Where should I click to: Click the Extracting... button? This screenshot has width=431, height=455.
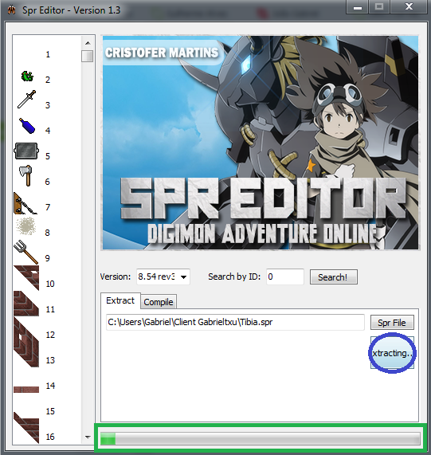[392, 353]
